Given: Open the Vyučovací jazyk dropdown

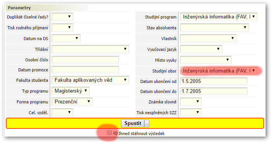Looking at the screenshot, I should (201, 49).
